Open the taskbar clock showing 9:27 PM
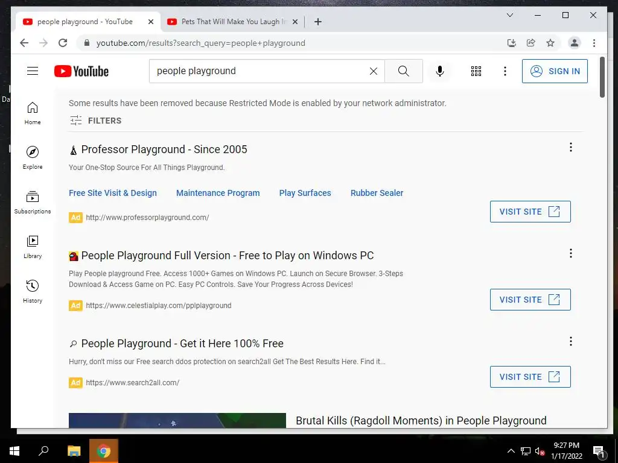This screenshot has width=618, height=463. tap(566, 451)
